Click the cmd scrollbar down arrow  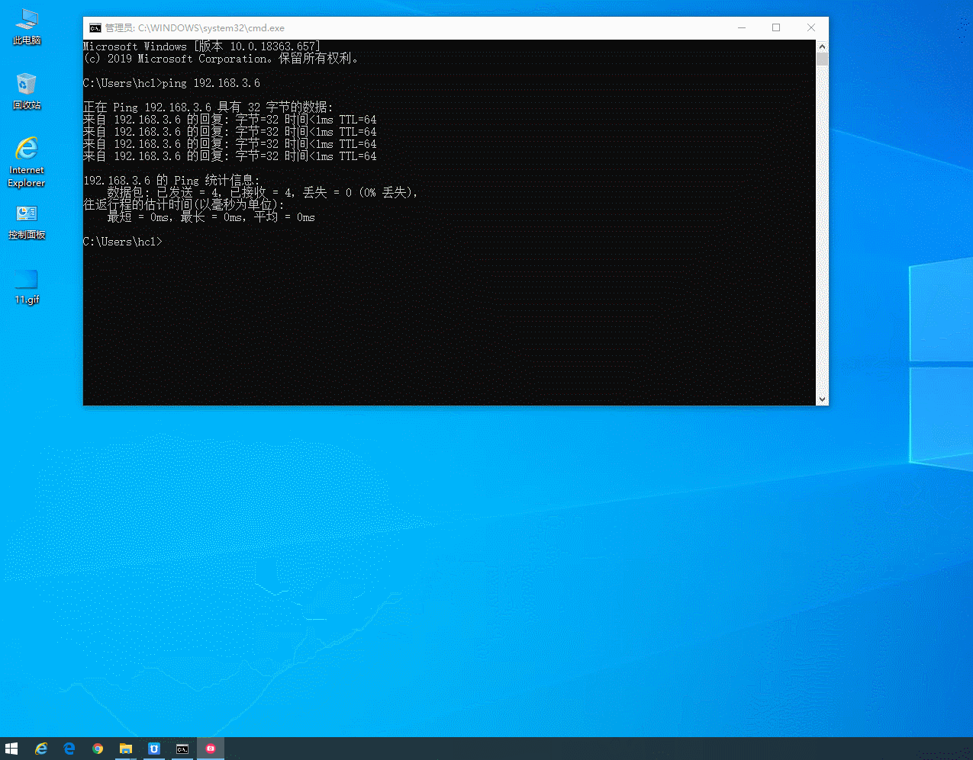[x=822, y=399]
